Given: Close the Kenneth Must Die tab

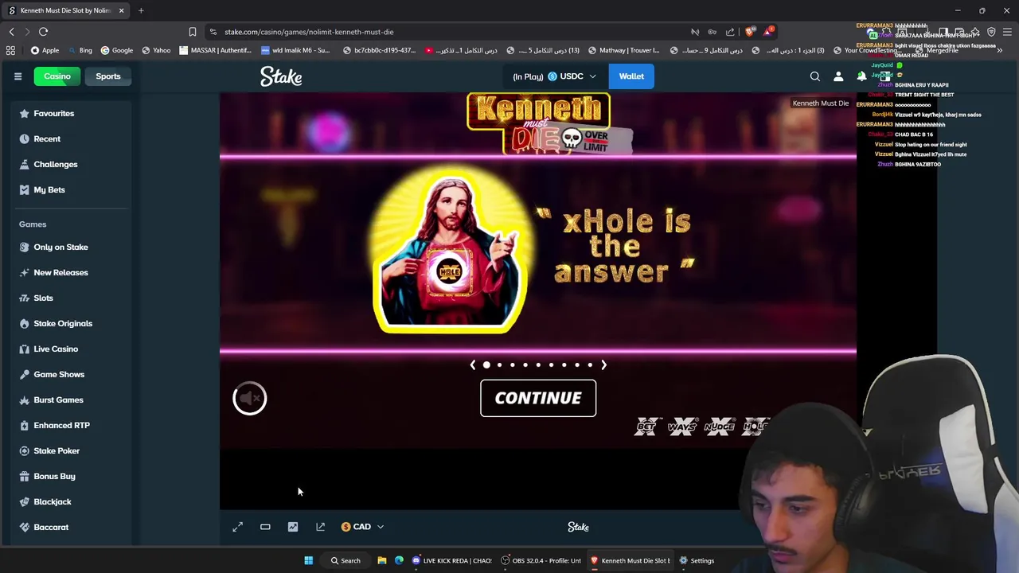Looking at the screenshot, I should (121, 10).
